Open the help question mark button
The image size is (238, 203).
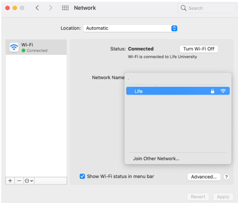(226, 177)
